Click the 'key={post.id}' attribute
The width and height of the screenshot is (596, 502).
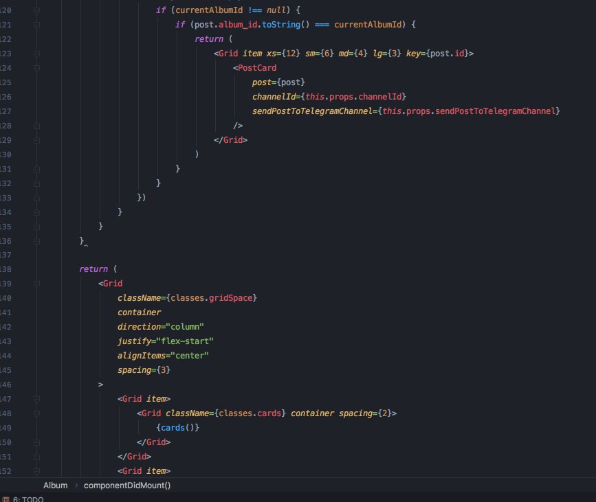[x=437, y=54]
